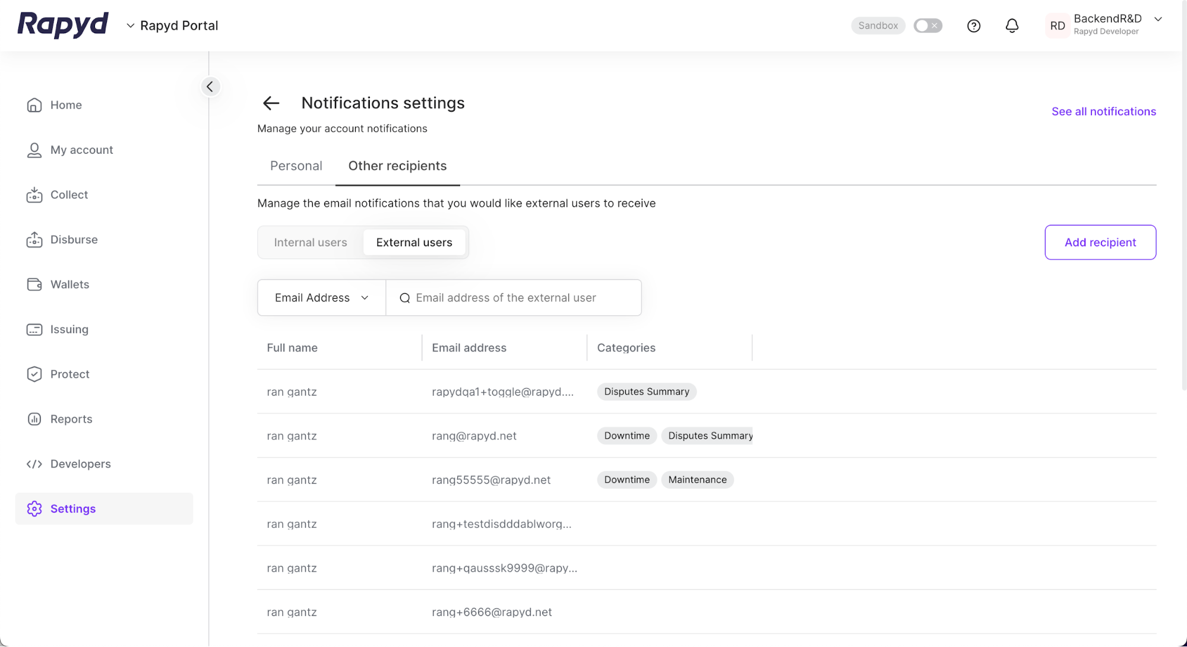1187x647 pixels.
Task: Click See all notifications link
Action: pyautogui.click(x=1103, y=112)
